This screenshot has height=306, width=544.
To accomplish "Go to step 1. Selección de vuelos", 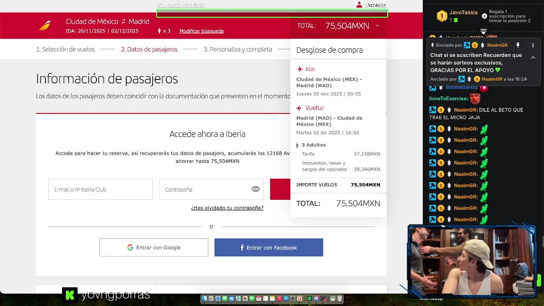I will pyautogui.click(x=65, y=49).
